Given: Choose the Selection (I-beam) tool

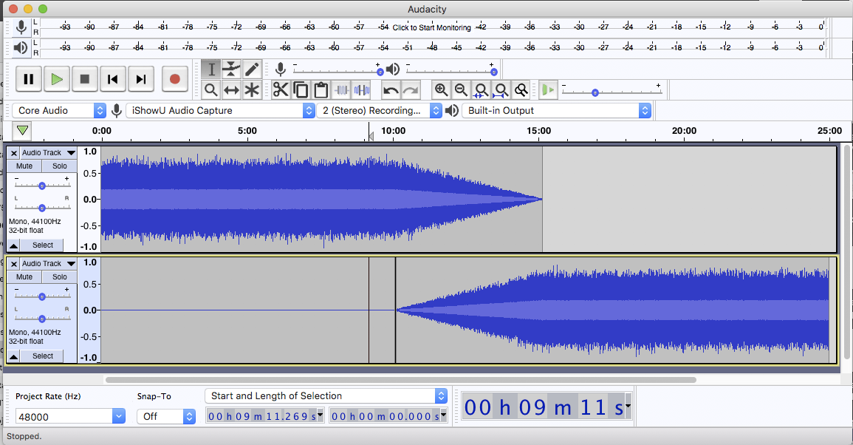Looking at the screenshot, I should [211, 69].
